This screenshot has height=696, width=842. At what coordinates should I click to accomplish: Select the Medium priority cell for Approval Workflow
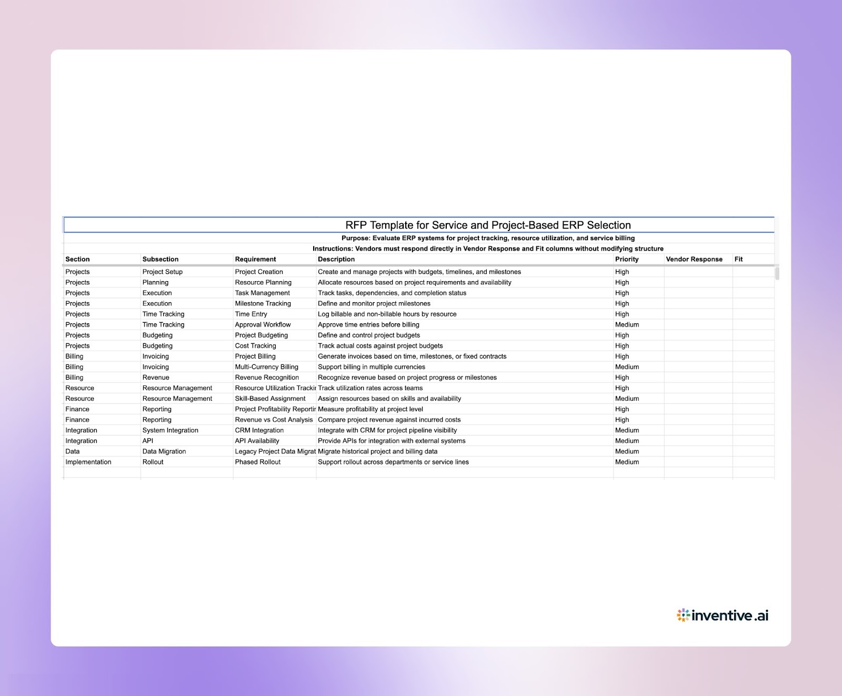[627, 324]
